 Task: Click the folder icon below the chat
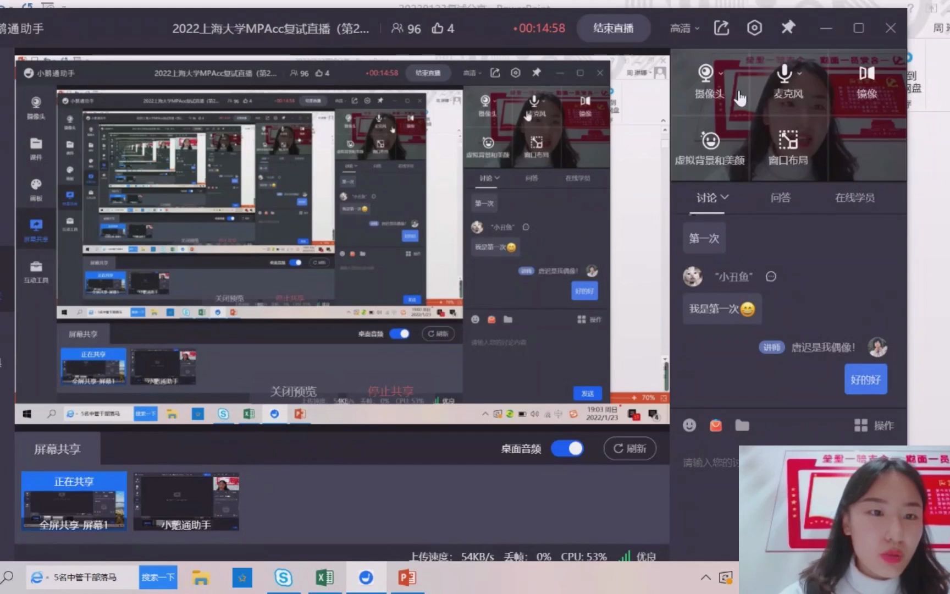(x=742, y=425)
